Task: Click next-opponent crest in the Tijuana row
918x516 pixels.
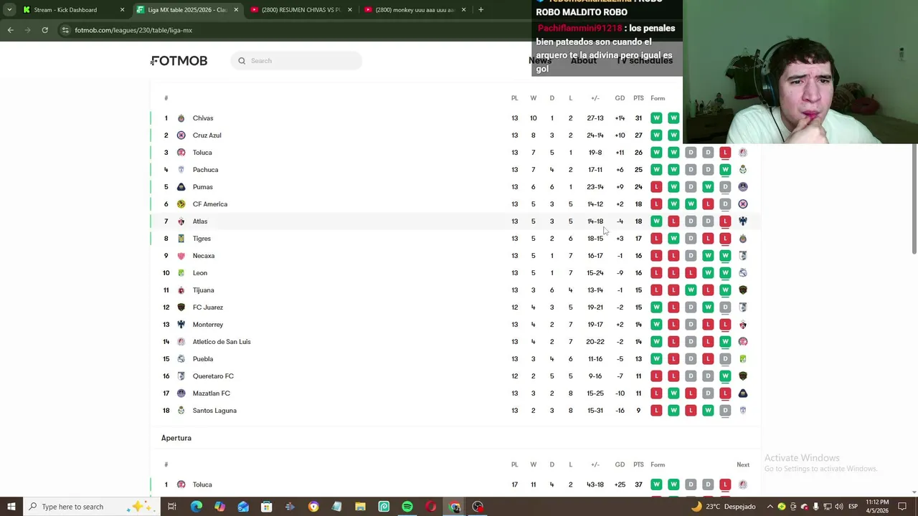Action: click(743, 290)
